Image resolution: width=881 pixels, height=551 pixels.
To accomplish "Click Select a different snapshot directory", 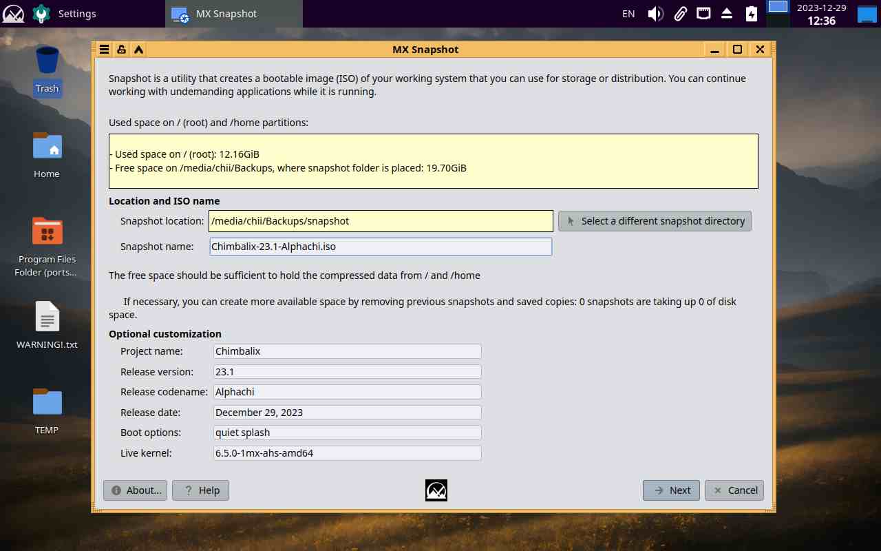I will pyautogui.click(x=655, y=221).
